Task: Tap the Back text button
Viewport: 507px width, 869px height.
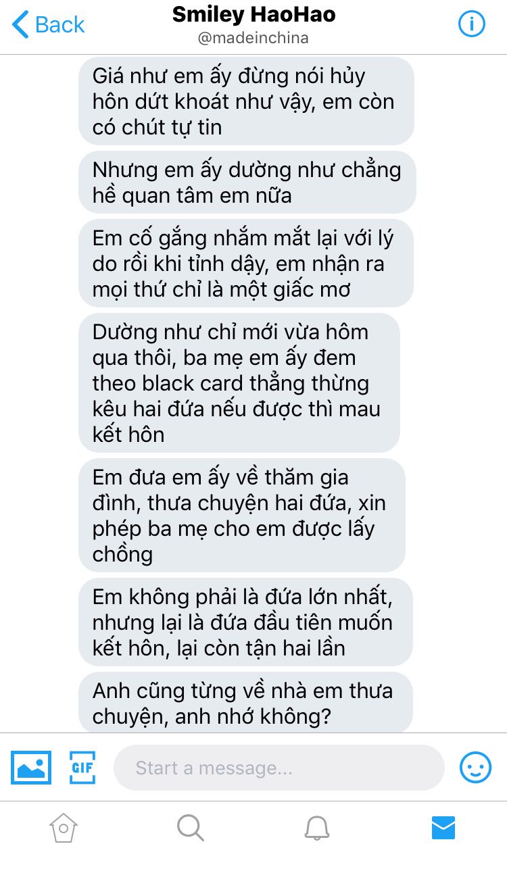Action: (x=59, y=25)
